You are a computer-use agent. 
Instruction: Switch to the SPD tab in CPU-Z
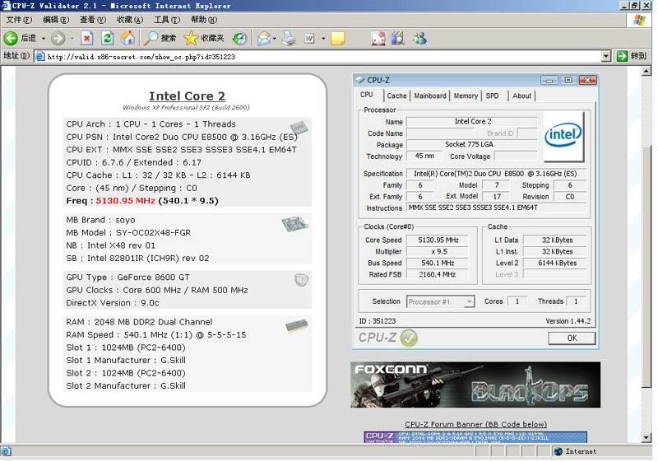[x=492, y=96]
